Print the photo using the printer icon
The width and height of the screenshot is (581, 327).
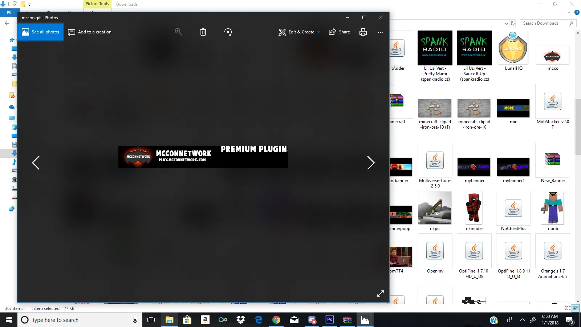(363, 32)
